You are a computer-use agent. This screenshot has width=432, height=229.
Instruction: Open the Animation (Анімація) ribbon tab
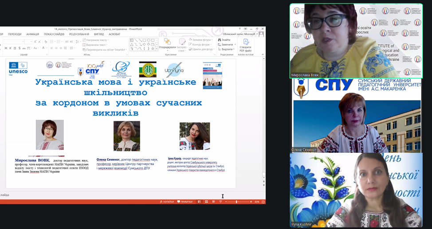tap(32, 34)
